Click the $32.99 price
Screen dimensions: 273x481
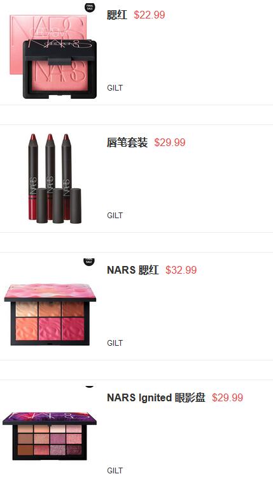point(181,270)
